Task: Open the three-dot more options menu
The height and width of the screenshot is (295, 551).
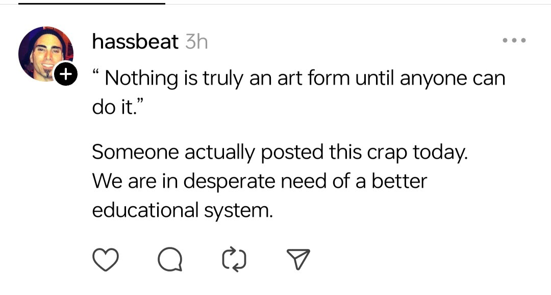Action: coord(514,40)
